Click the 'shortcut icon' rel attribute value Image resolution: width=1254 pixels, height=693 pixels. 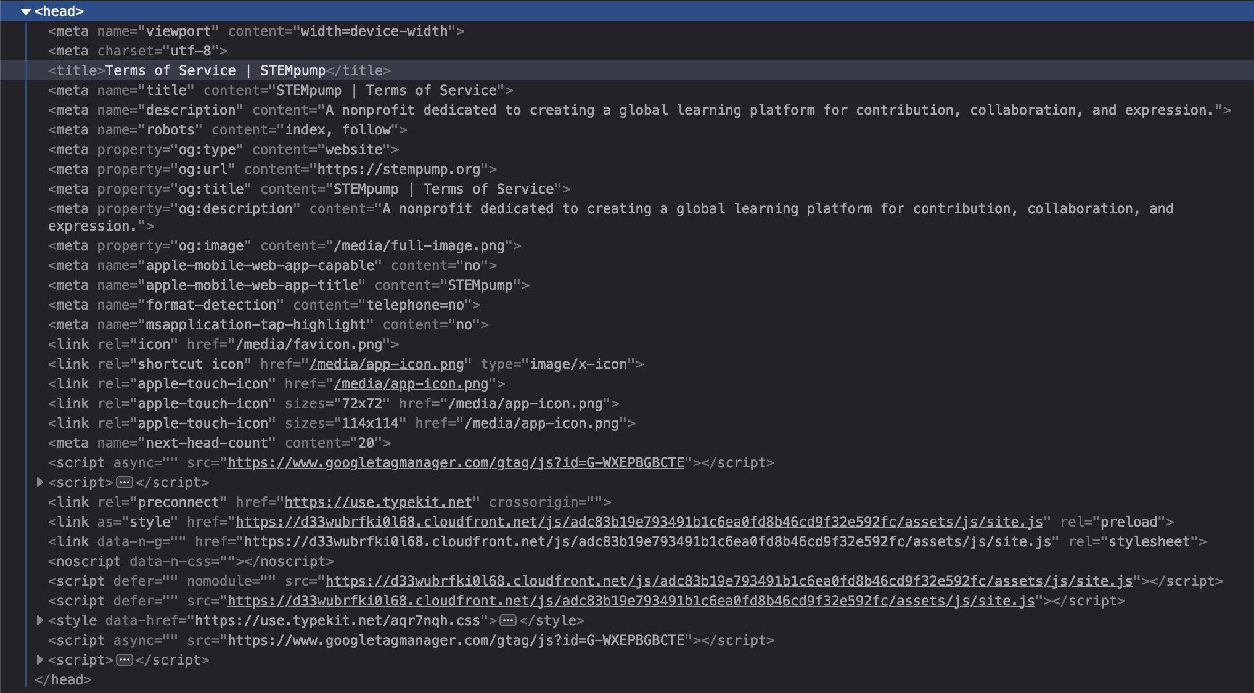click(191, 364)
